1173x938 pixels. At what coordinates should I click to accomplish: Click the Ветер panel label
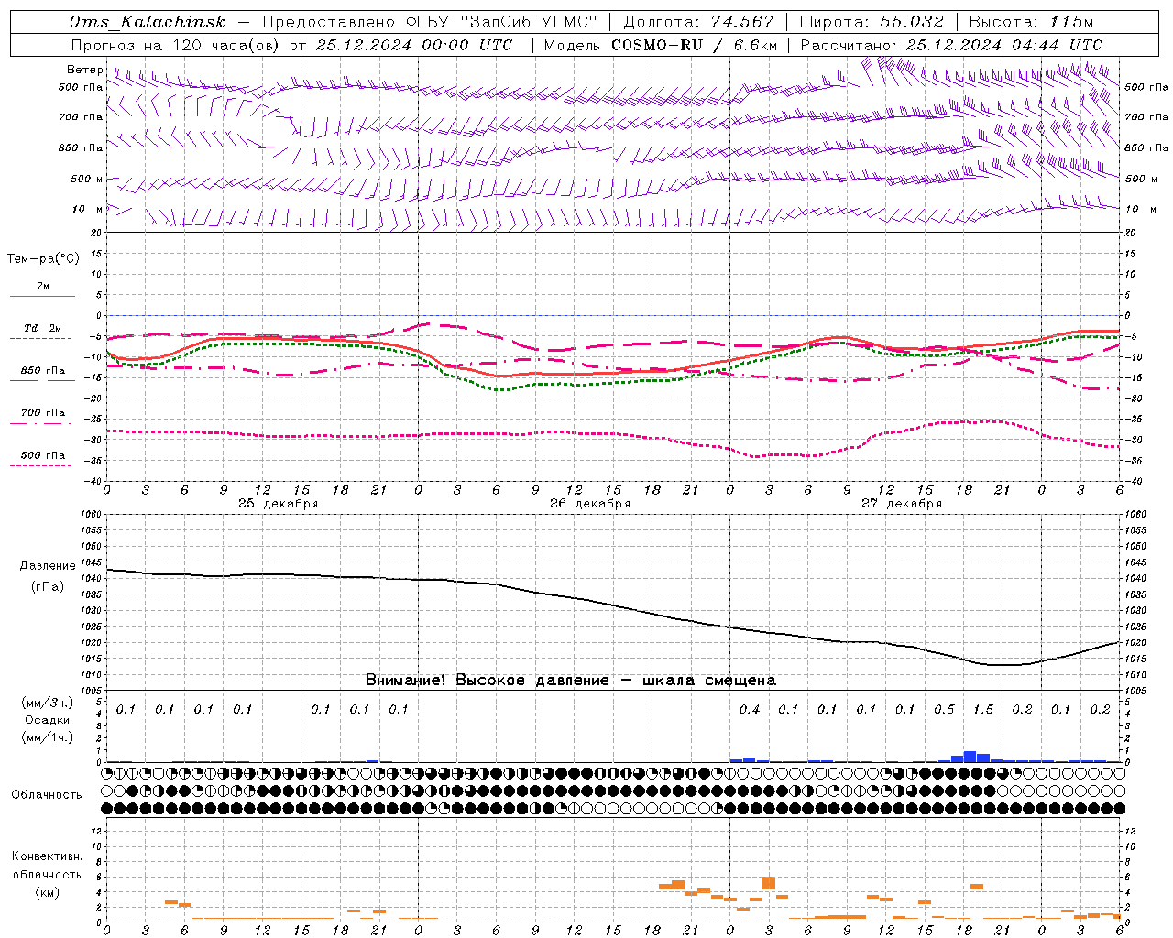tap(85, 70)
